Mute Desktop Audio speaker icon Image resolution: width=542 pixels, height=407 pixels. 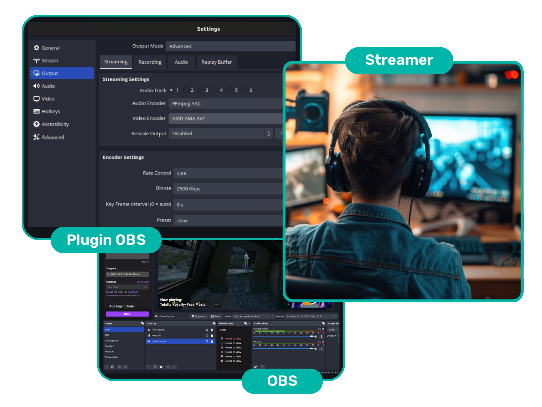(316, 336)
